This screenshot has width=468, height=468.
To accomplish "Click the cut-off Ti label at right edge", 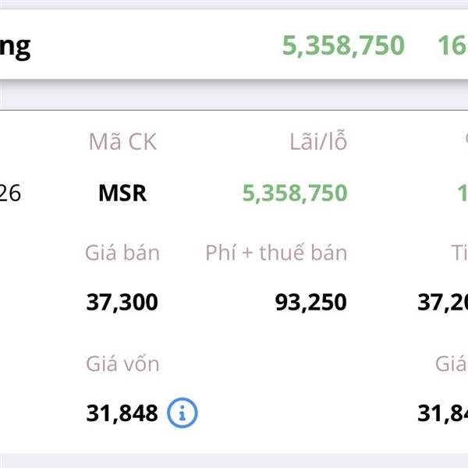I will click(x=458, y=253).
